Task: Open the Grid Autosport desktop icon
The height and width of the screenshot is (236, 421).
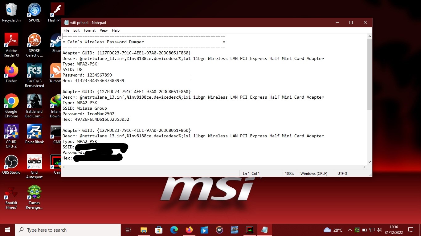Action: 34,167
